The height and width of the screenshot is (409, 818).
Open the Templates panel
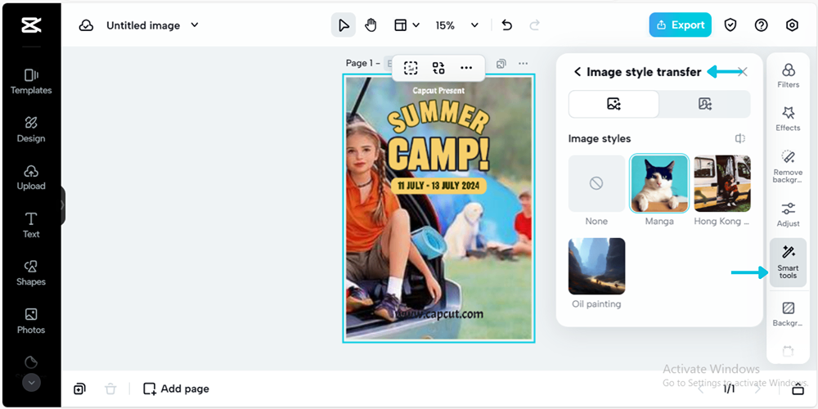pos(31,82)
